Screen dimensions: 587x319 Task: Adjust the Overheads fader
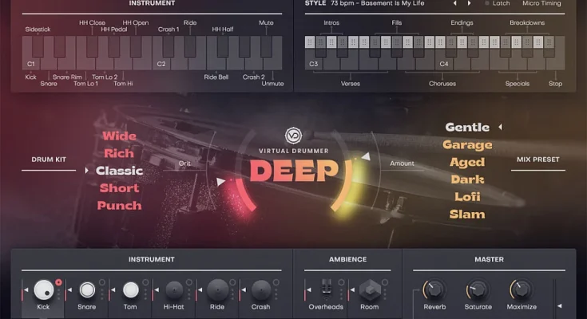pyautogui.click(x=326, y=289)
